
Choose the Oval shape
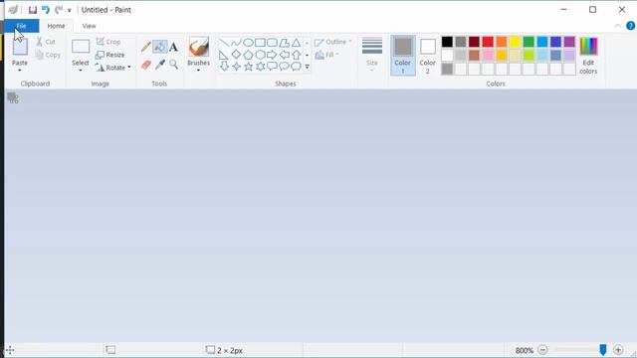click(x=248, y=43)
